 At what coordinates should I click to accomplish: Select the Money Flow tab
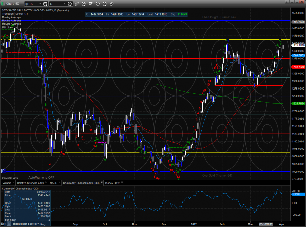coord(112,183)
